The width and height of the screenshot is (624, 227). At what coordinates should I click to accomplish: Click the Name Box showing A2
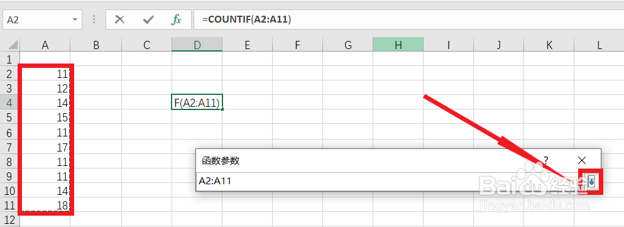[x=42, y=19]
